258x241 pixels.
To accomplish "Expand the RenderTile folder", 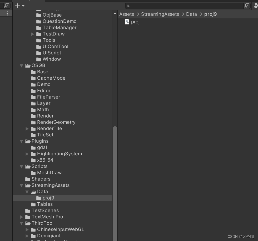I will 27,129.
